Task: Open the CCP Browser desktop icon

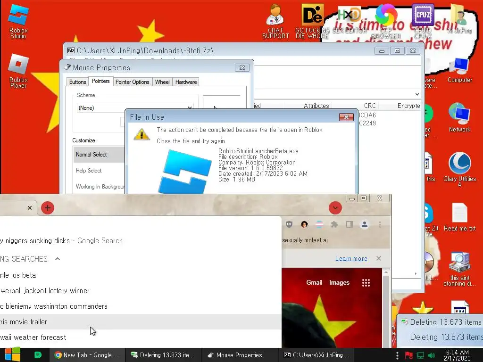Action: pyautogui.click(x=386, y=21)
